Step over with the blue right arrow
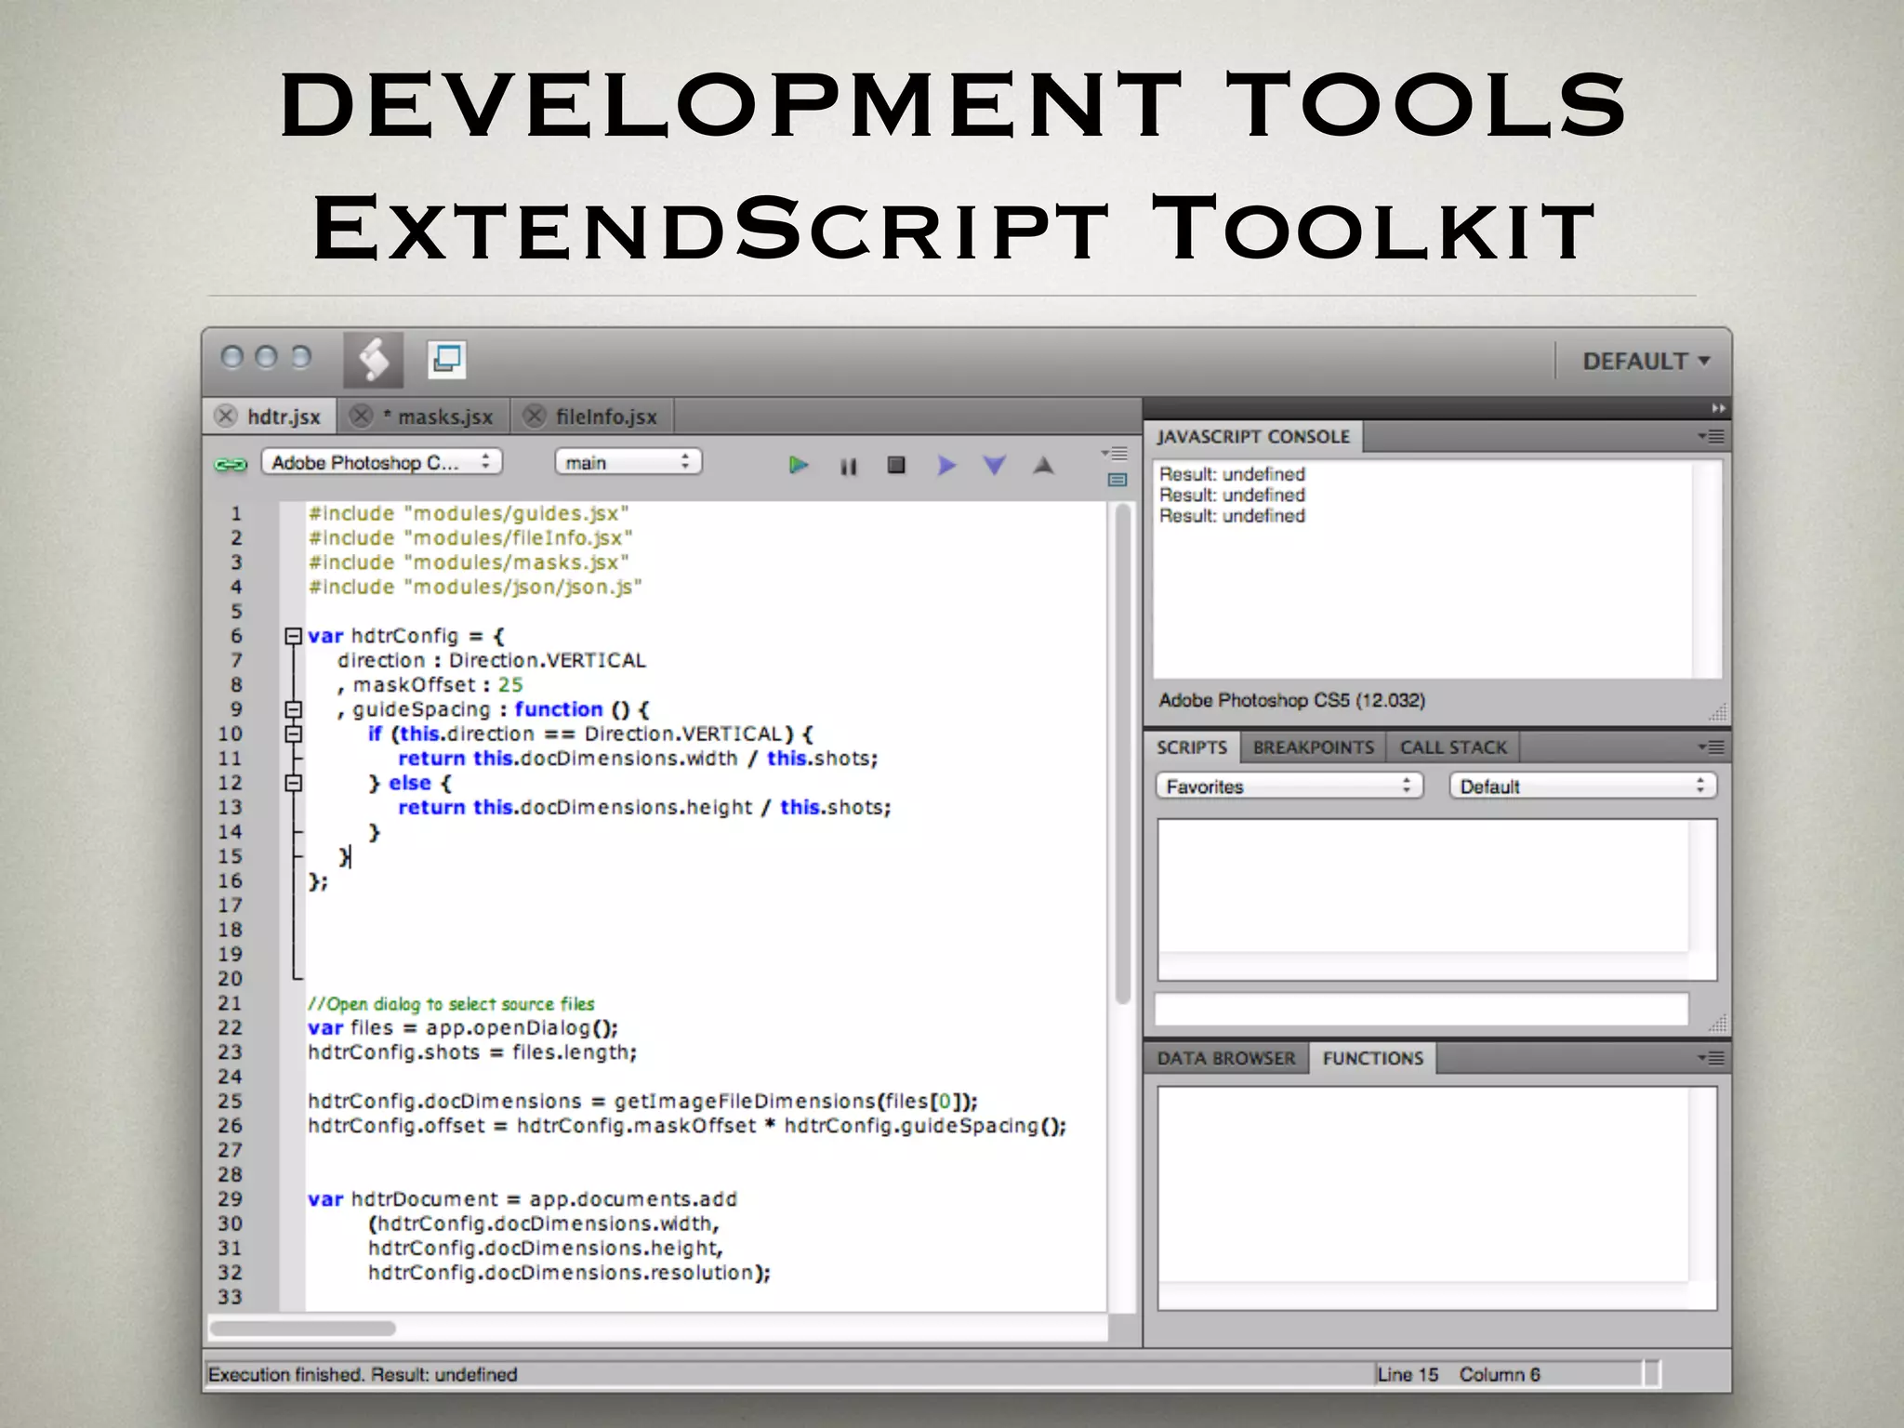Image resolution: width=1904 pixels, height=1428 pixels. [946, 465]
